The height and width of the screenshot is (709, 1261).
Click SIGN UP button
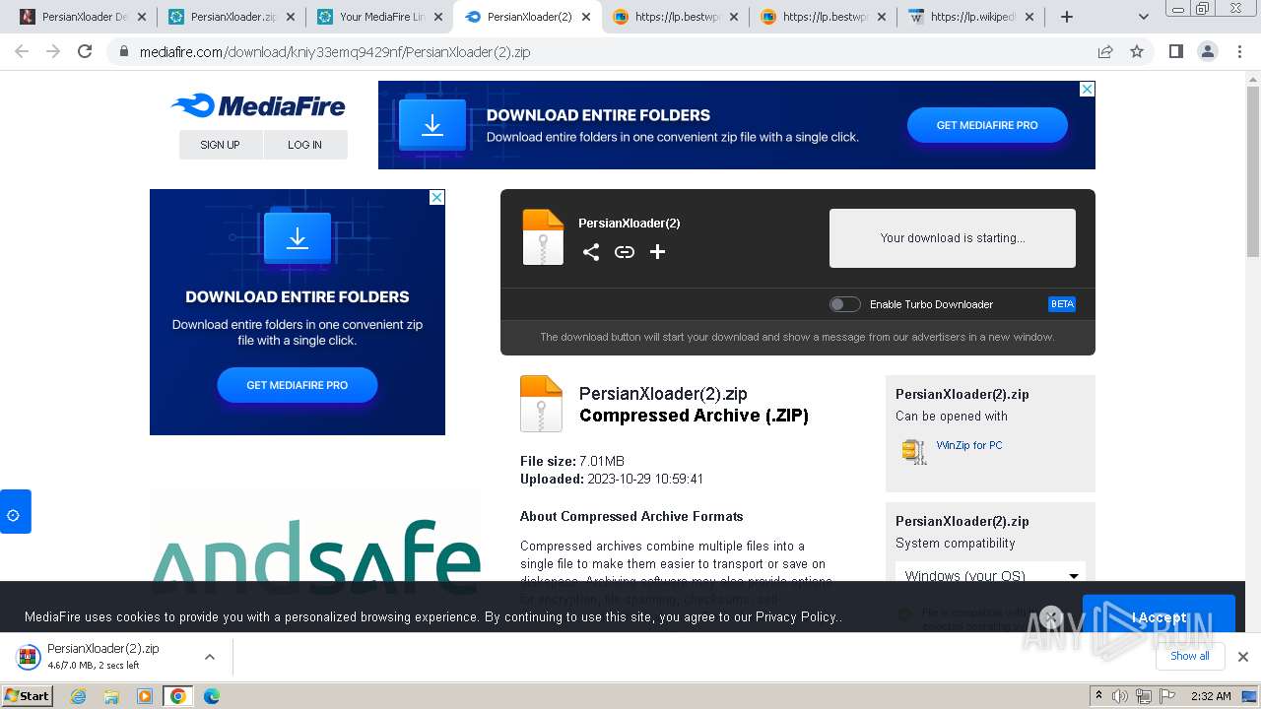click(220, 145)
